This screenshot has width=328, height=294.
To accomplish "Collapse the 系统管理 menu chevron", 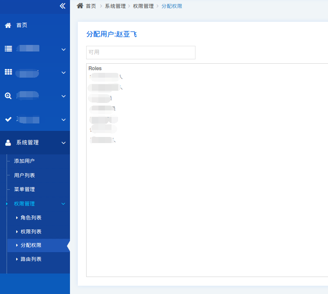I will [x=63, y=143].
